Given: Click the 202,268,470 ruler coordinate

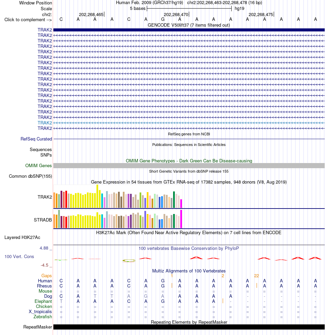Looking at the screenshot, I should [x=176, y=14].
